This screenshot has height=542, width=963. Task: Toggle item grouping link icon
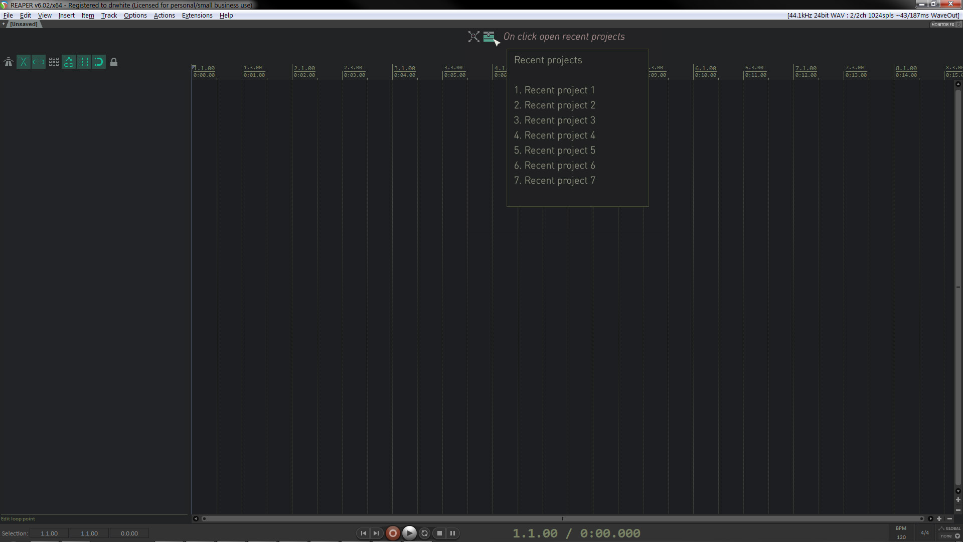[39, 62]
